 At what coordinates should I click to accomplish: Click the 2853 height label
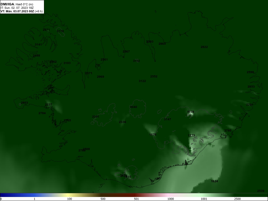click(251, 87)
